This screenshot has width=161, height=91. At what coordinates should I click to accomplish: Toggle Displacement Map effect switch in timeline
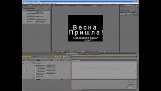23,64
